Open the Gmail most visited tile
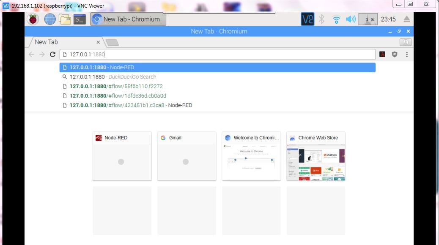Viewport: 439px width, 245px height. (x=187, y=156)
